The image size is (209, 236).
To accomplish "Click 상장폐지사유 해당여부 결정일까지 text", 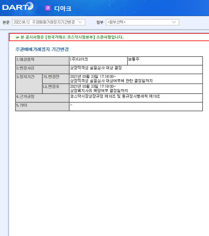I will [x=99, y=91].
